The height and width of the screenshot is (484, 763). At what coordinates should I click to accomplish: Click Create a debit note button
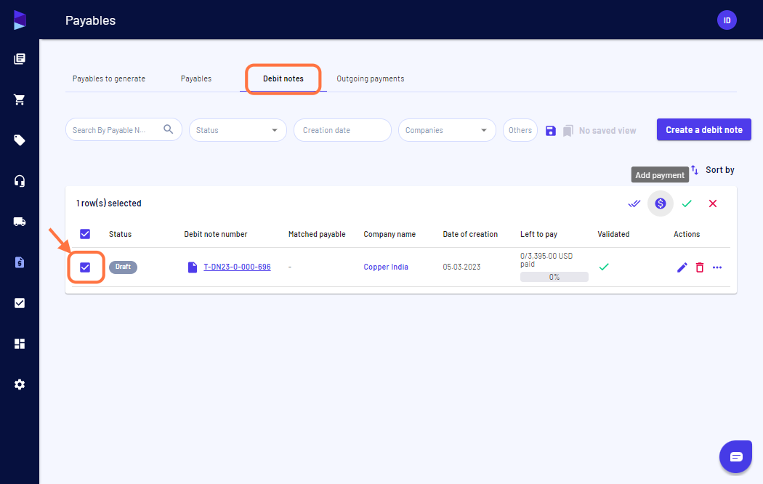pos(704,130)
